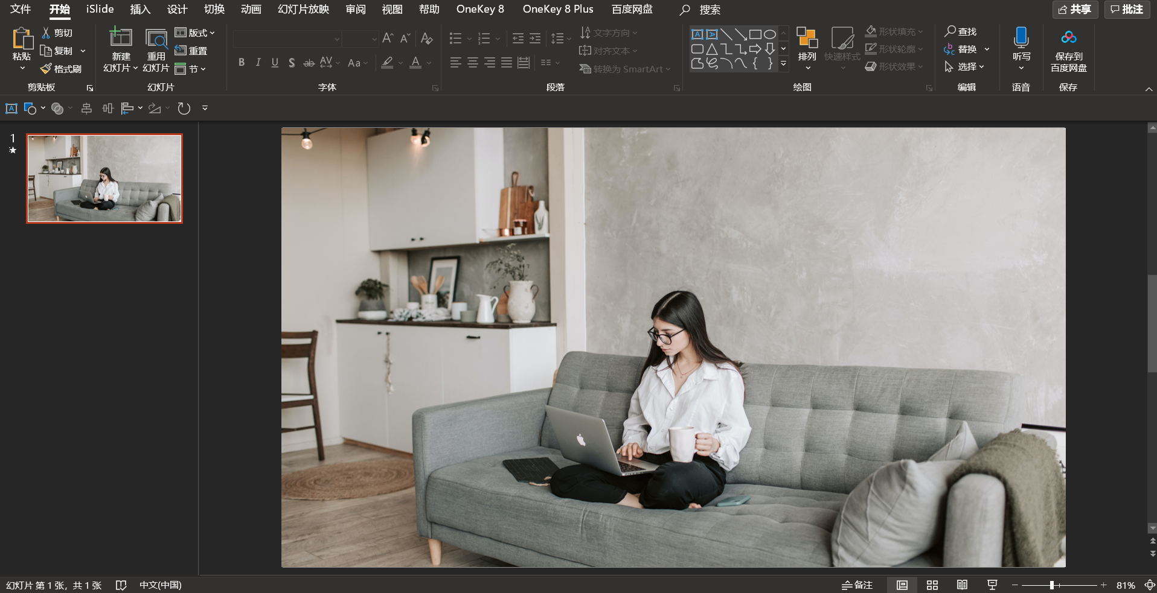Click the zoom slider handle
Image resolution: width=1157 pixels, height=593 pixels.
click(x=1052, y=585)
